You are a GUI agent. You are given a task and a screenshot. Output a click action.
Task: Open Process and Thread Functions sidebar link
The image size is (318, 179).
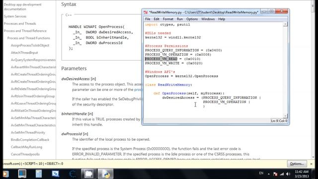click(x=29, y=38)
